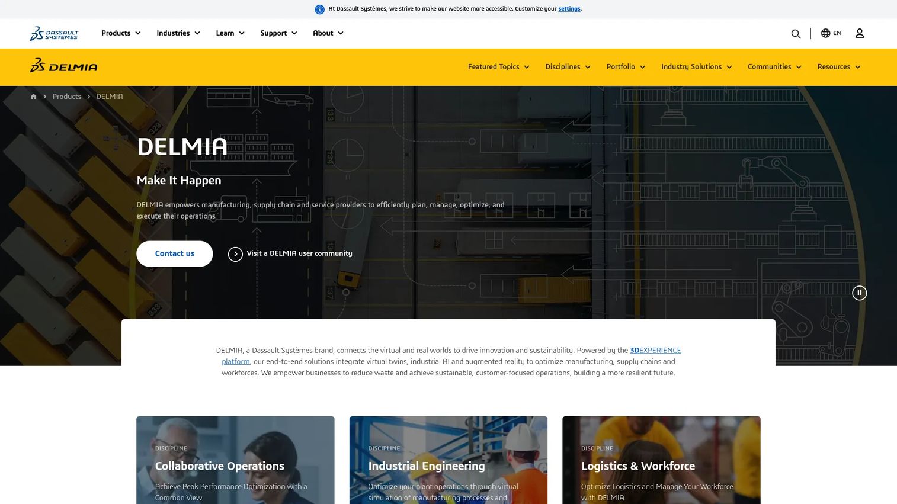Screen dimensions: 897x504
Task: Follow the accessibility settings link
Action: point(569,9)
